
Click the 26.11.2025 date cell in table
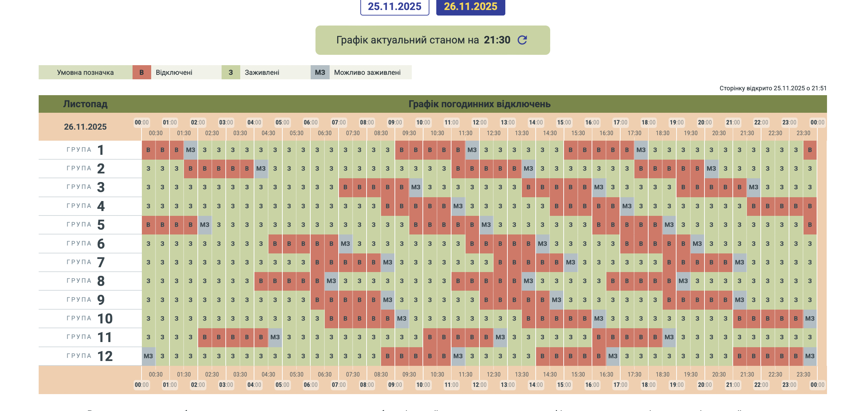[x=85, y=127]
